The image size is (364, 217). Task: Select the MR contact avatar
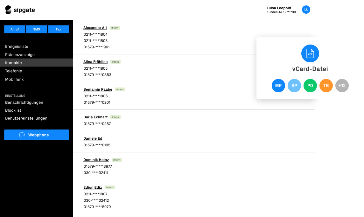pyautogui.click(x=278, y=86)
